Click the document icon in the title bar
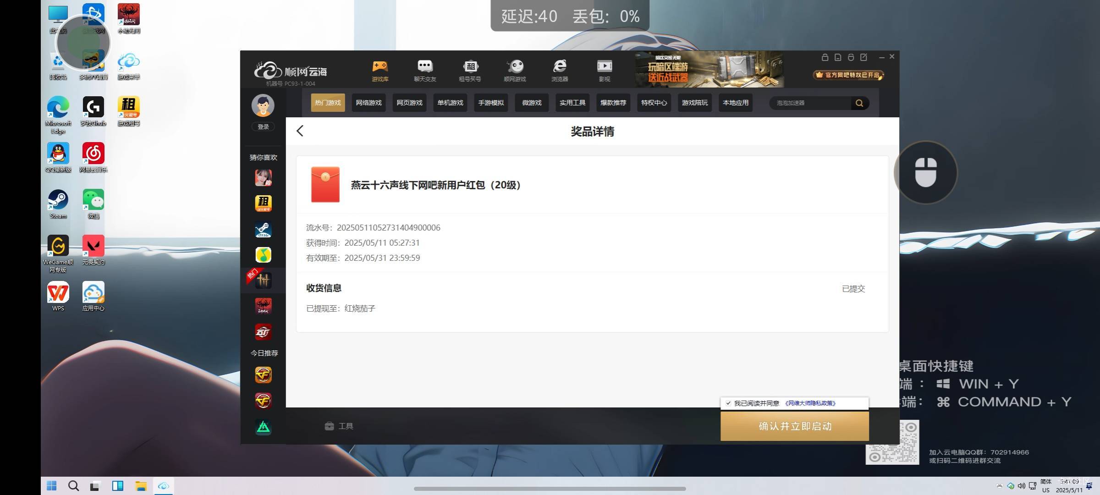This screenshot has width=1100, height=495. click(x=838, y=57)
